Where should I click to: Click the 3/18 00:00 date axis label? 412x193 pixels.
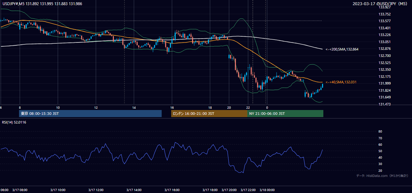pyautogui.click(x=267, y=190)
